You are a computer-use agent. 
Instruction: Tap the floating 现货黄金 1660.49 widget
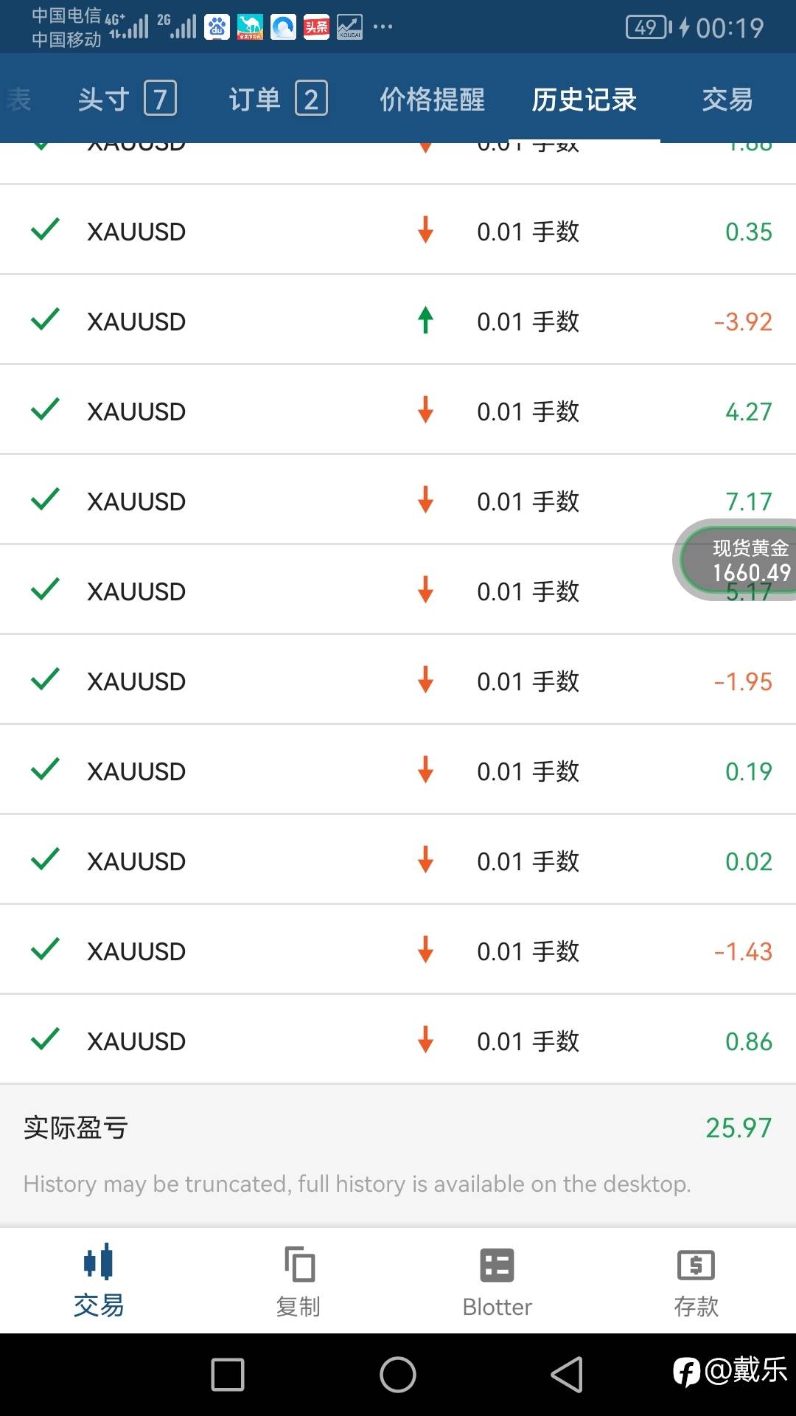pos(736,560)
